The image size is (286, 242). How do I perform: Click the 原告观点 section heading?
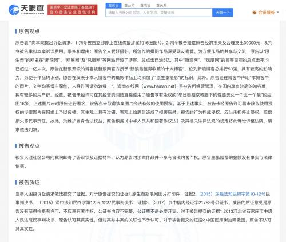29,31
